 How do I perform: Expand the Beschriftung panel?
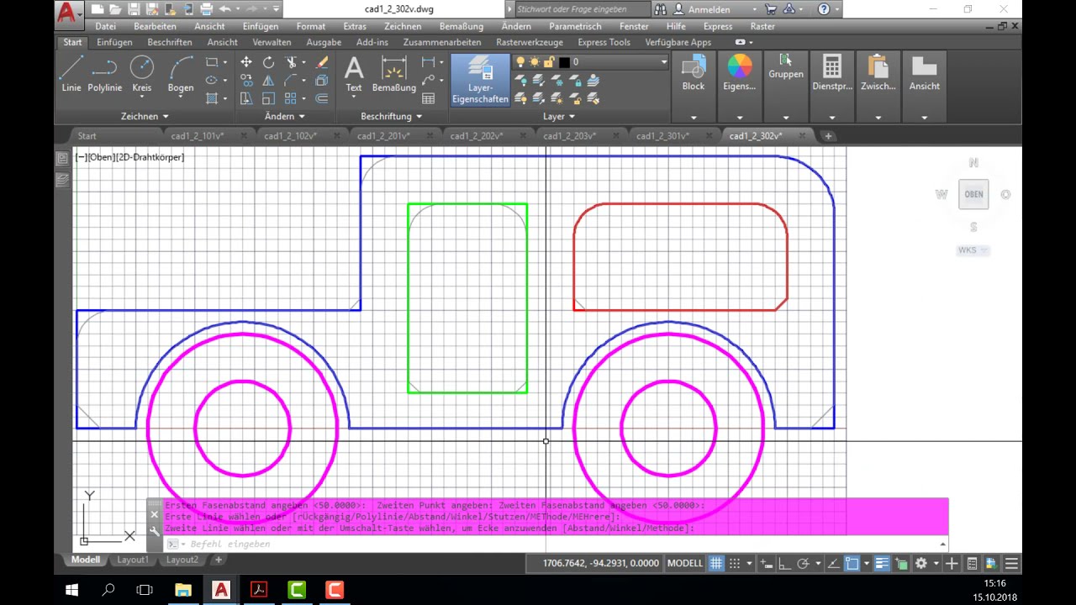pos(392,116)
